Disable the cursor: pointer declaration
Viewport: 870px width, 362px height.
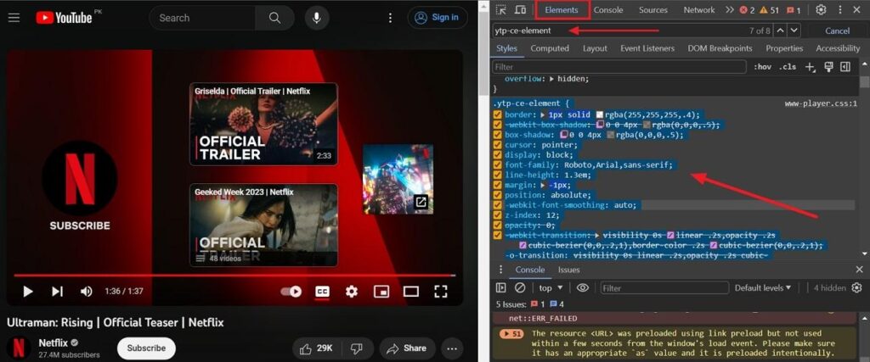coord(498,145)
